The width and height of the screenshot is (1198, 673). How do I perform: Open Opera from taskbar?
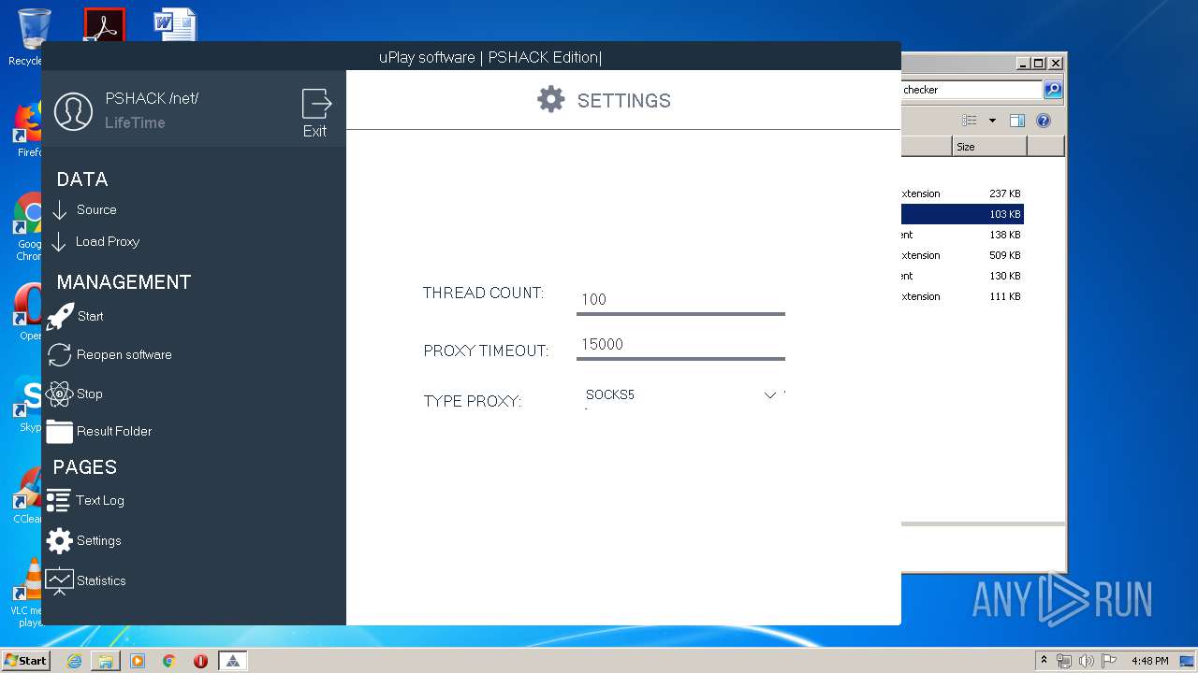point(200,661)
